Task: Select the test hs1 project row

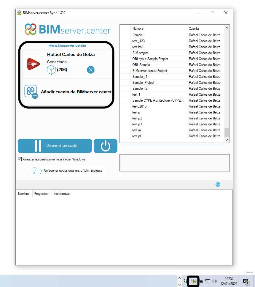Action: pyautogui.click(x=172, y=47)
